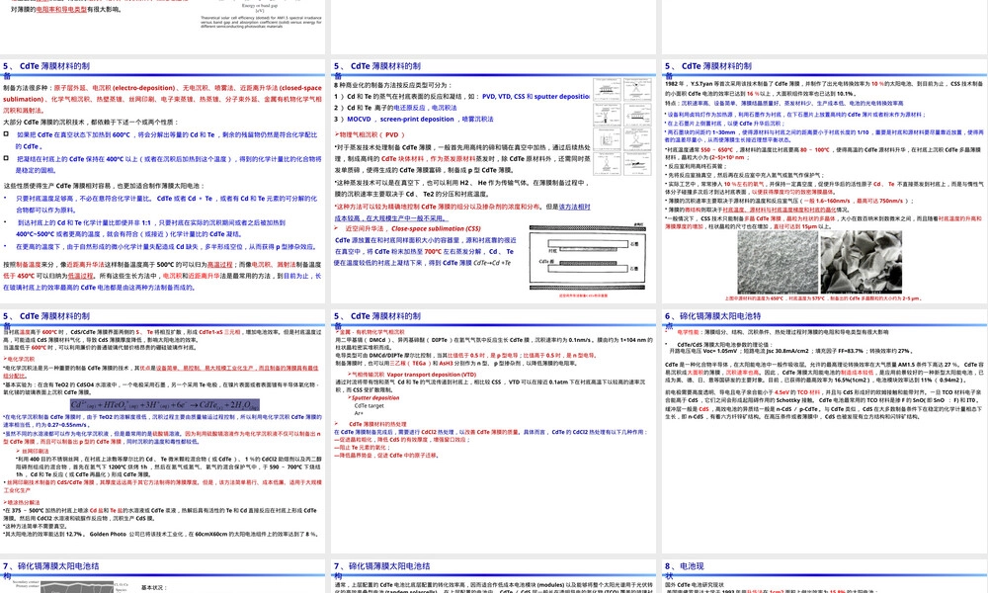Viewport: 988px width, 593px height.
Task: Click the red "喷涂热分解法" section heading
Action: [x=22, y=502]
